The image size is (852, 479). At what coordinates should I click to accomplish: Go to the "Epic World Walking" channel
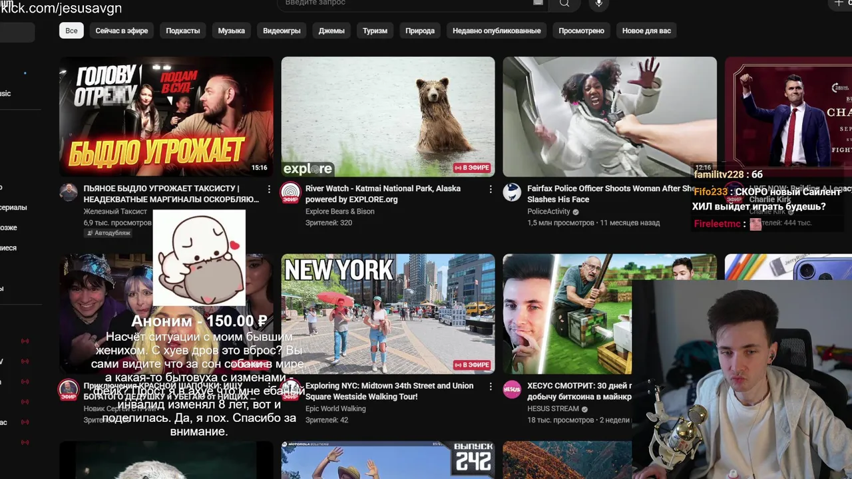click(x=335, y=408)
